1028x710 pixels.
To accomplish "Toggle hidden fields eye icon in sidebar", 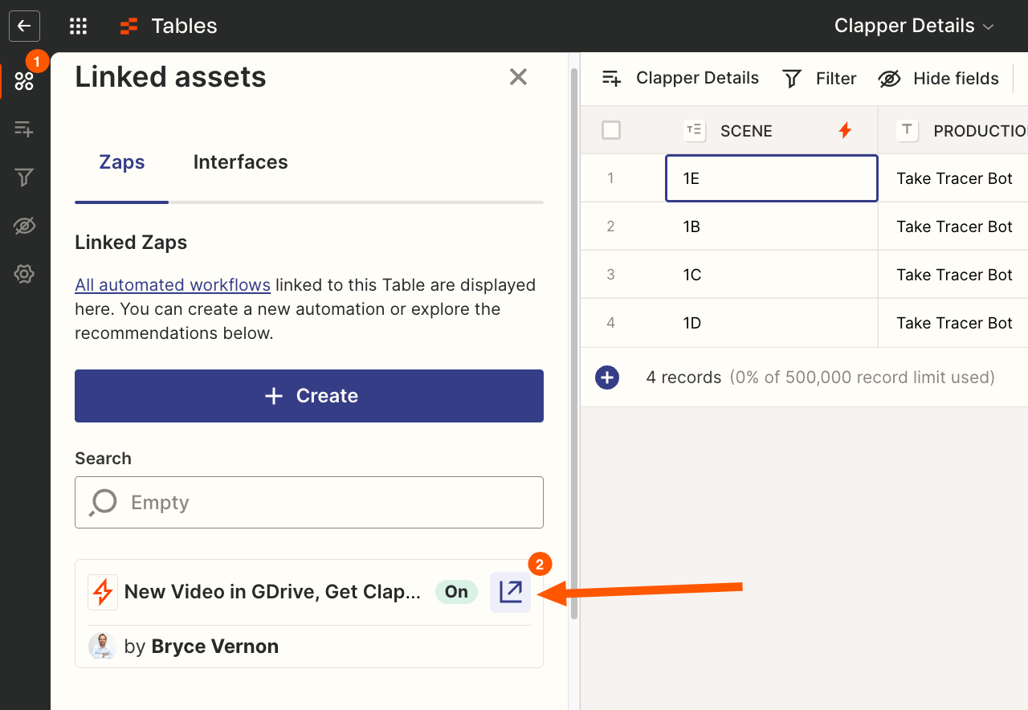I will [x=24, y=226].
